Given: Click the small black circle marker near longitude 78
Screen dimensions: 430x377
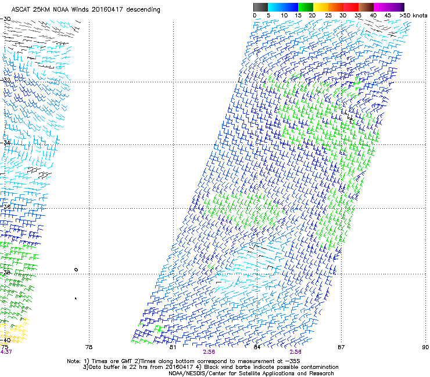Looking at the screenshot, I should [x=76, y=270].
